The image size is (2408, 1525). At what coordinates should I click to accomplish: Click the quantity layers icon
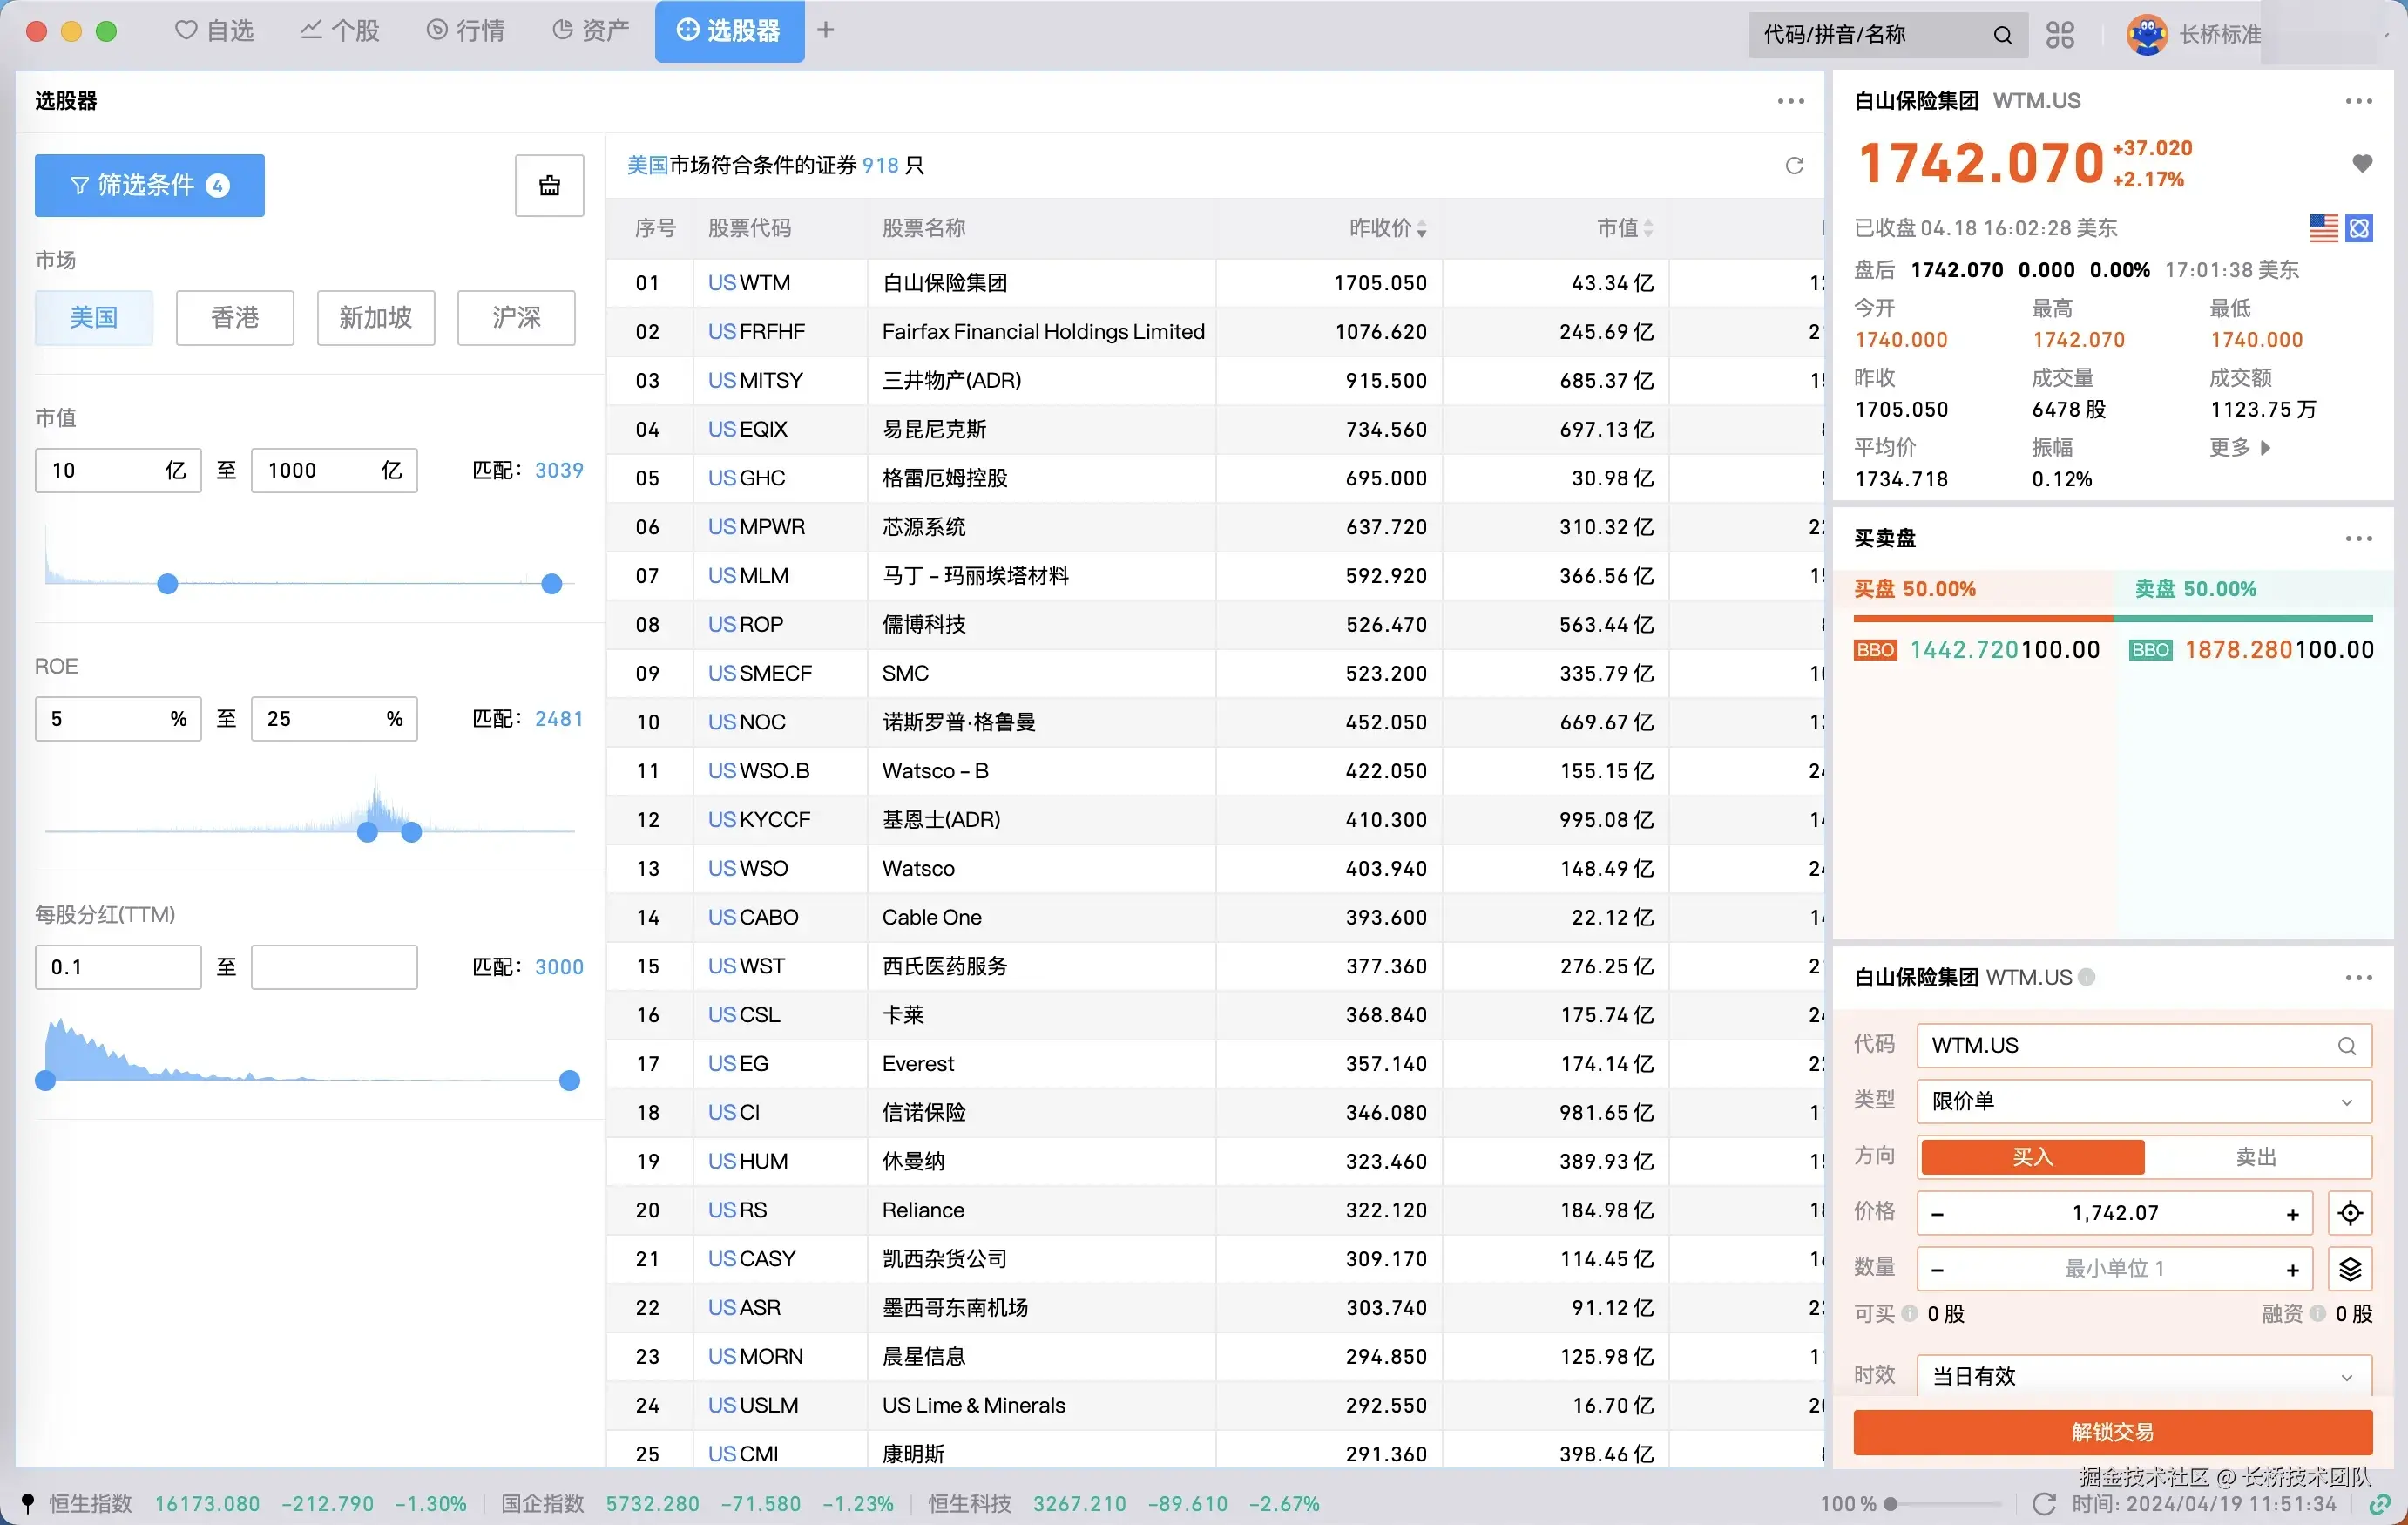2350,1269
